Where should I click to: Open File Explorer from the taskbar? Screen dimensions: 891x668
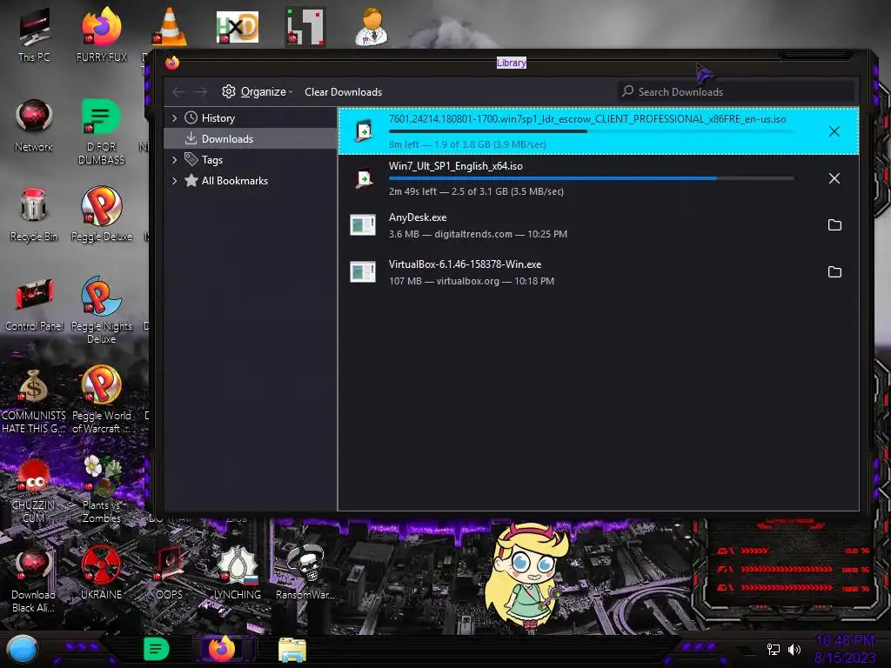(292, 649)
